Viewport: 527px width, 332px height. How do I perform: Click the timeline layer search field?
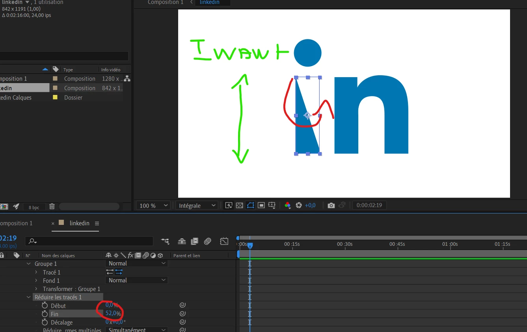(89, 241)
